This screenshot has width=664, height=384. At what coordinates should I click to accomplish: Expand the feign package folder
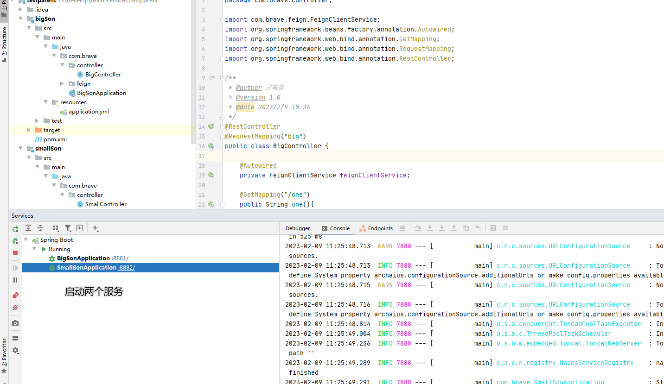63,84
